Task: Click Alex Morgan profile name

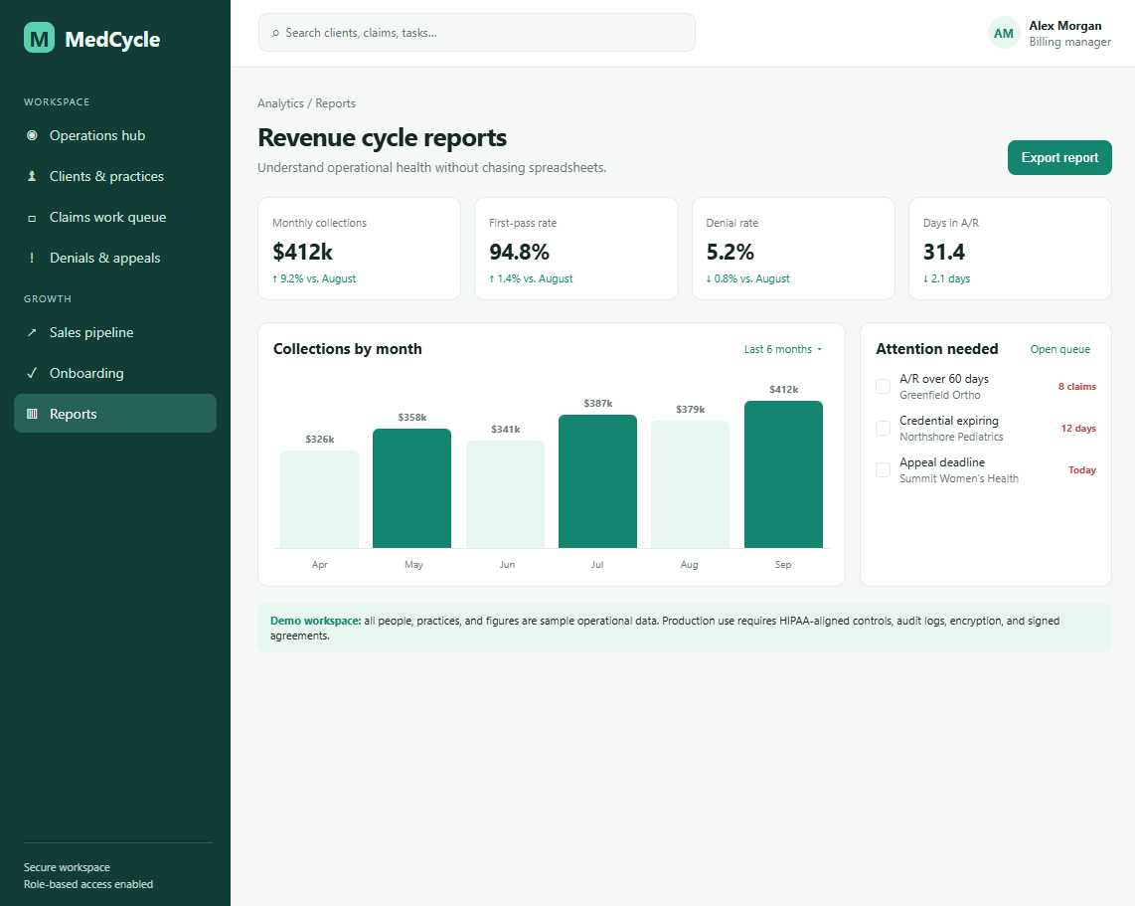Action: pos(1065,25)
